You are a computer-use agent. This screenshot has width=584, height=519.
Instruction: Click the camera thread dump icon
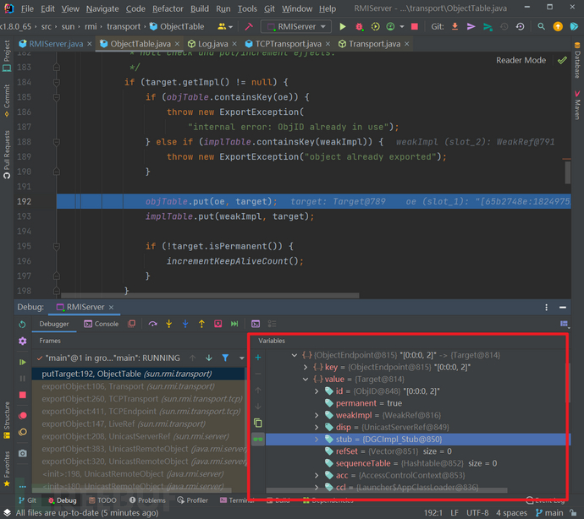(22, 453)
